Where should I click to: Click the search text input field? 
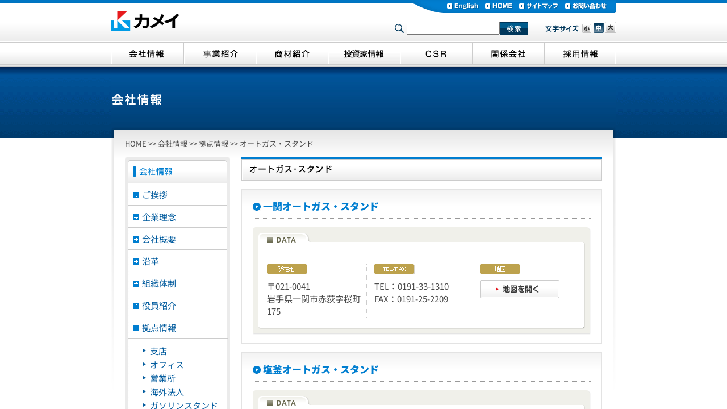click(453, 28)
